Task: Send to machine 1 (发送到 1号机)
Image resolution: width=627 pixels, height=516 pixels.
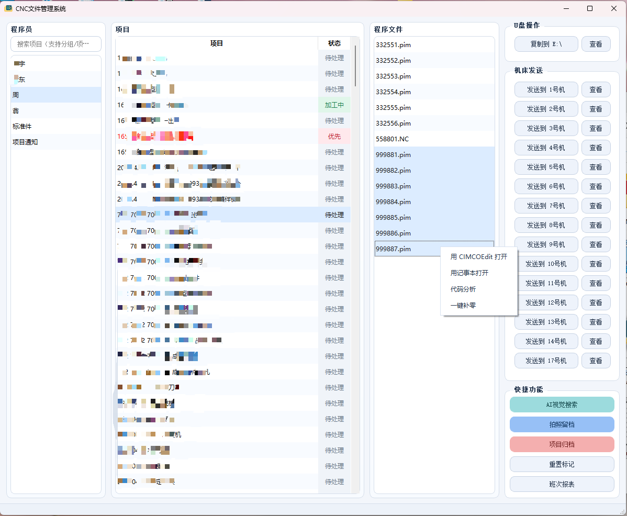Action: [x=546, y=89]
